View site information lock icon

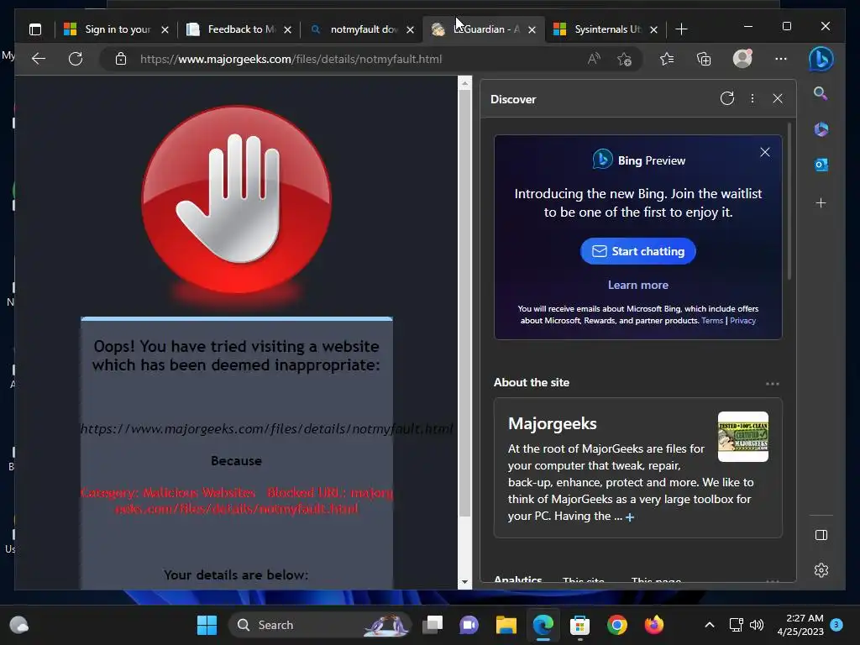coord(121,59)
